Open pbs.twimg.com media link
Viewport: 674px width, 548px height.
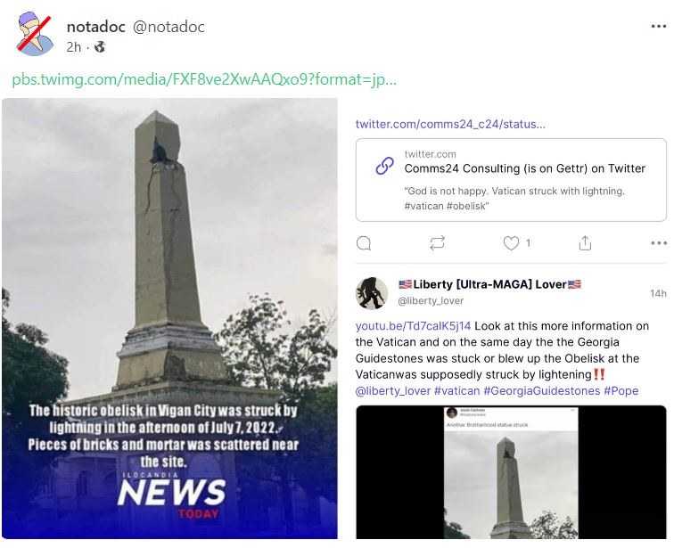[204, 79]
